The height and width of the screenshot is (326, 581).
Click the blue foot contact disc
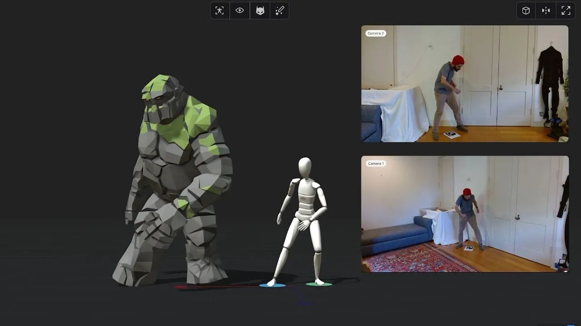(x=272, y=285)
